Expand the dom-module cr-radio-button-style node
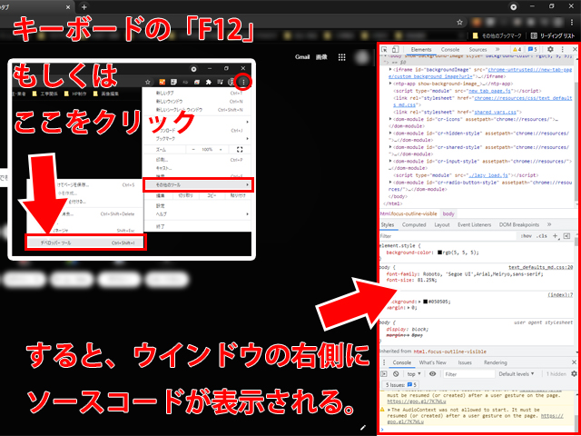Viewport: 581px width, 436px height. pos(390,183)
